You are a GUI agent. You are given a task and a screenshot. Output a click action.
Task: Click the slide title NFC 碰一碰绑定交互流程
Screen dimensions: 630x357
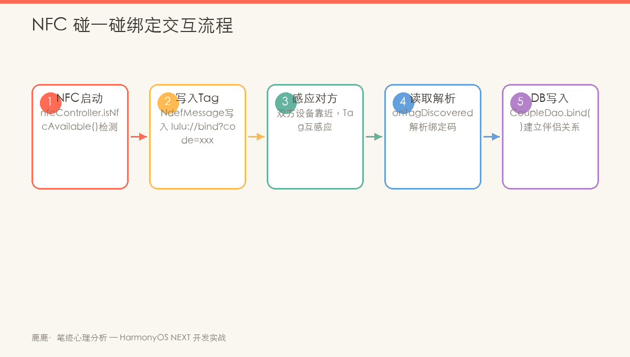tap(132, 25)
